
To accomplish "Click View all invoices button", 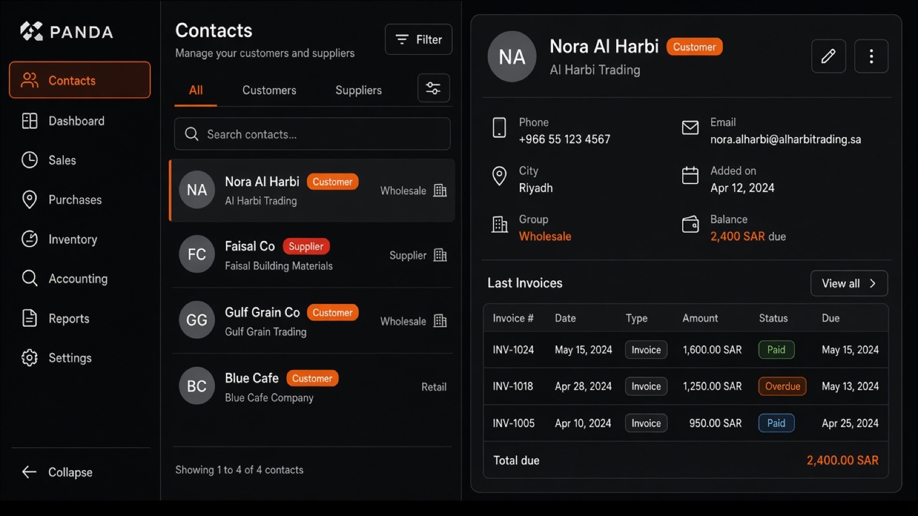I will click(x=849, y=283).
